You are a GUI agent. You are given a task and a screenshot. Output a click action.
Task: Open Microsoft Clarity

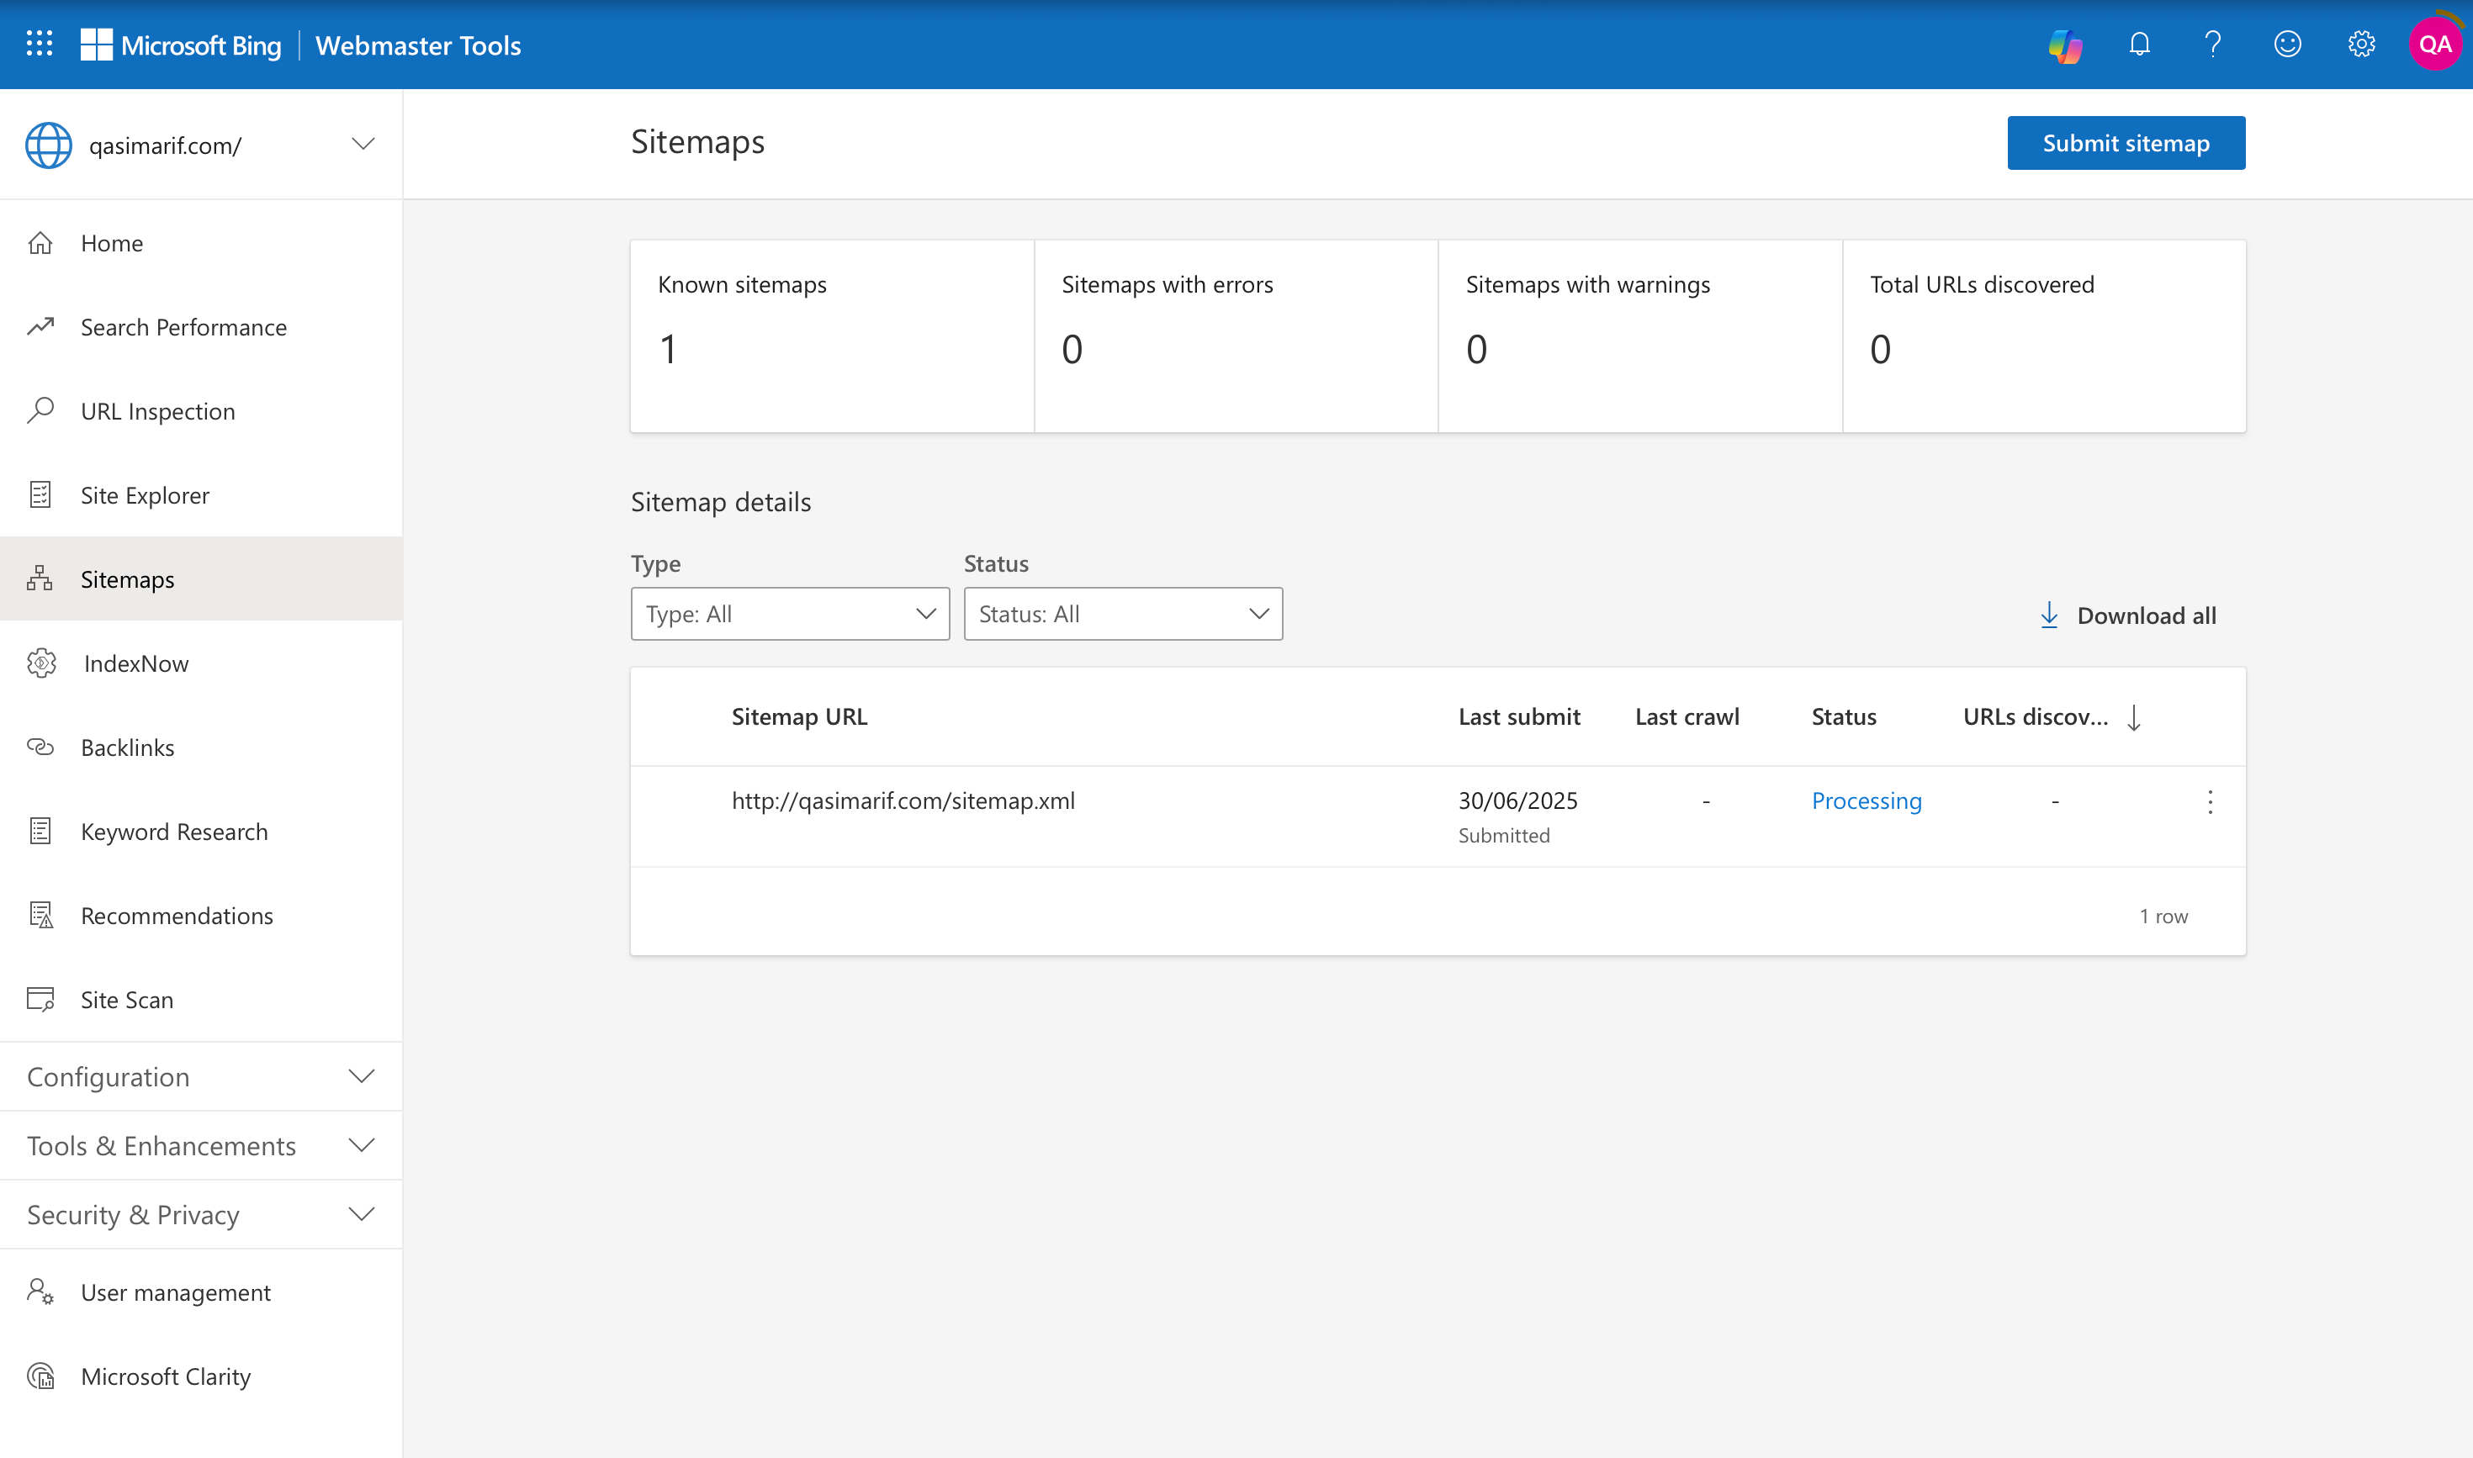pos(165,1376)
